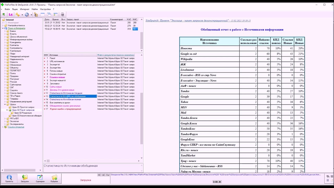334x188 pixels.
Task: Click the Yandex source cell in the report
Action: coord(210,91)
